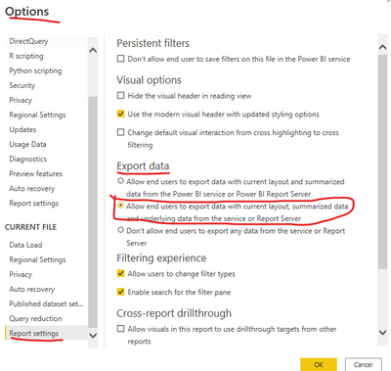Select Usage Data options
Screen dimensions: 391x371
click(27, 144)
